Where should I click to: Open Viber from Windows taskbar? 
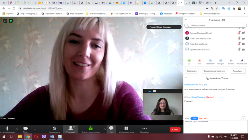44,137
